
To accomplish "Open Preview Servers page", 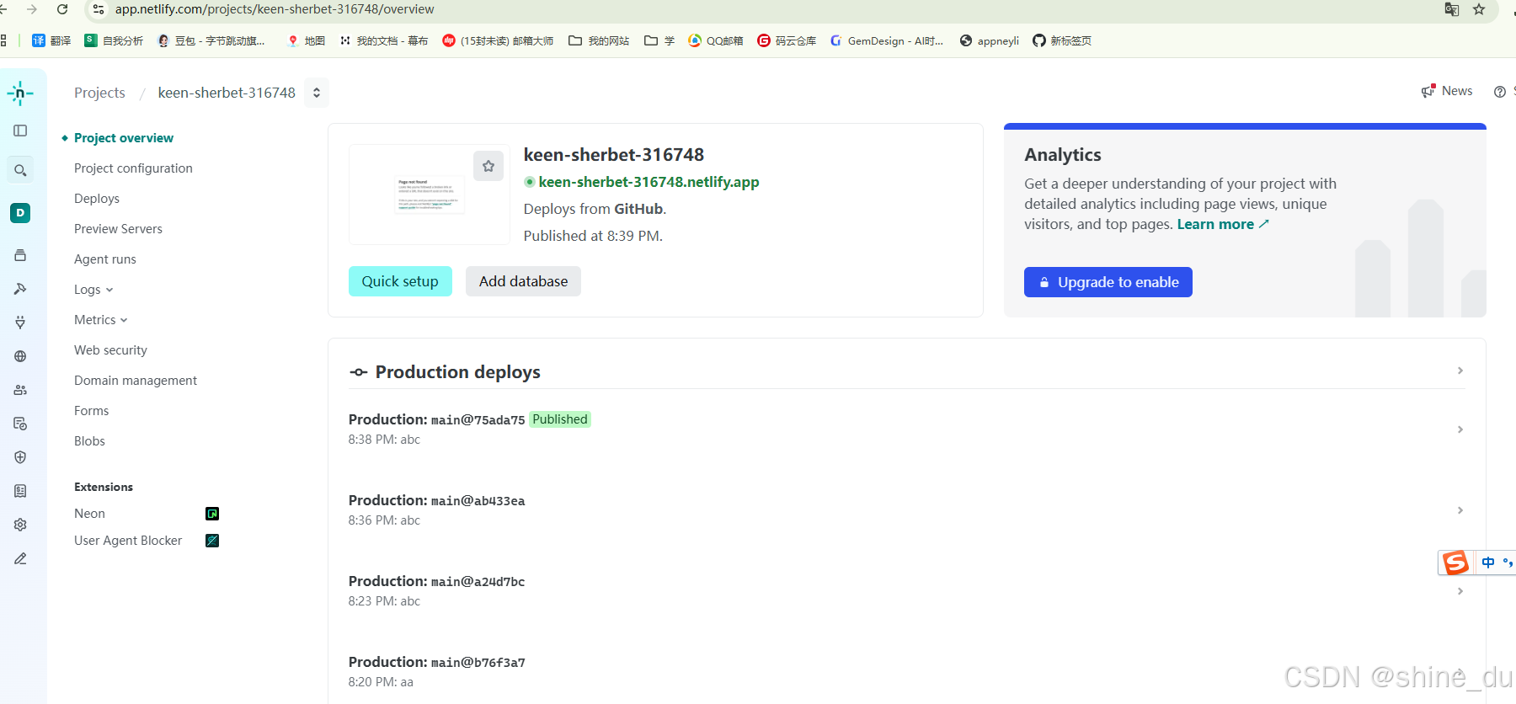I will 118,229.
